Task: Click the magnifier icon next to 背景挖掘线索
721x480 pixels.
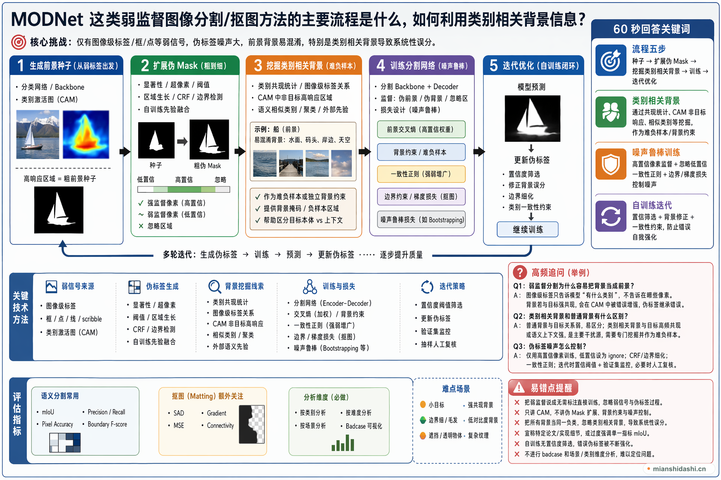Action: 214,287
